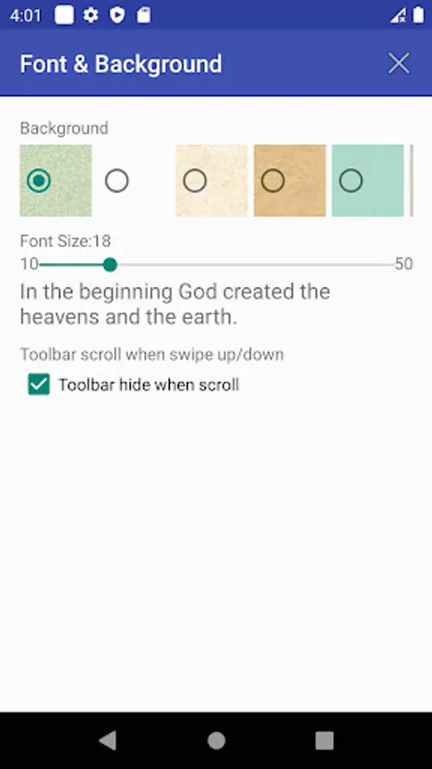Pick the tan parchment background swatch

[x=273, y=180]
